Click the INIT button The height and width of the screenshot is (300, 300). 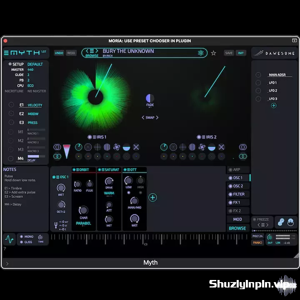[241, 53]
